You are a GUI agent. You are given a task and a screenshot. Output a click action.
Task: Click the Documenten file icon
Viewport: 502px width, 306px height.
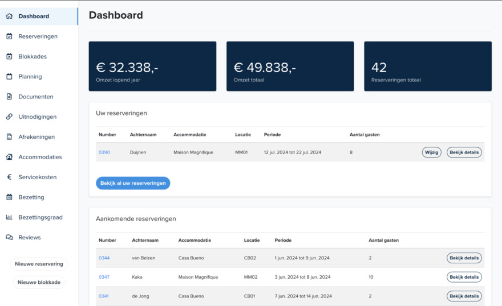tap(9, 97)
